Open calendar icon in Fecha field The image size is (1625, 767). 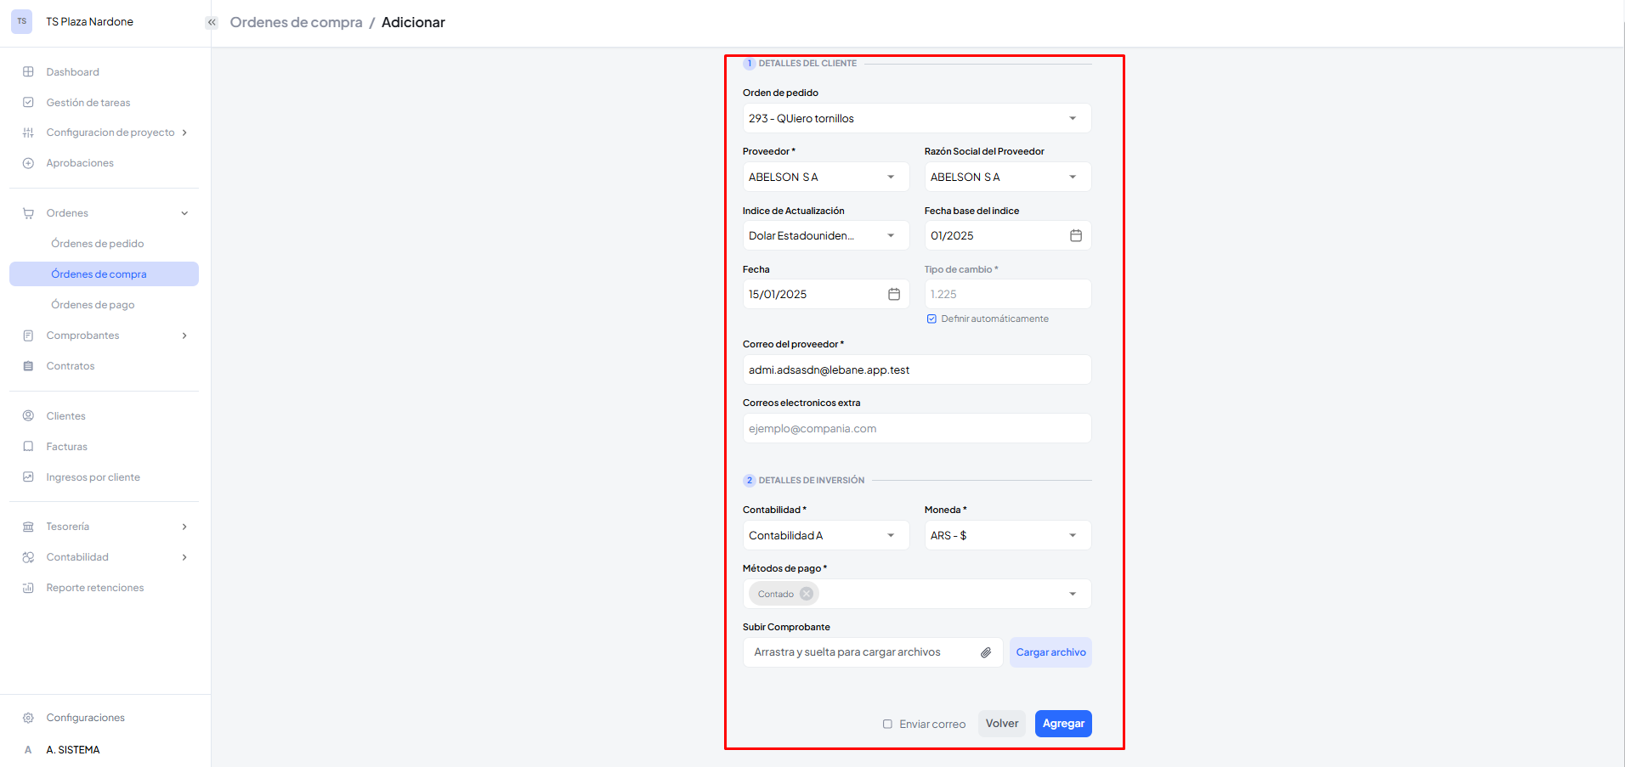coord(894,294)
